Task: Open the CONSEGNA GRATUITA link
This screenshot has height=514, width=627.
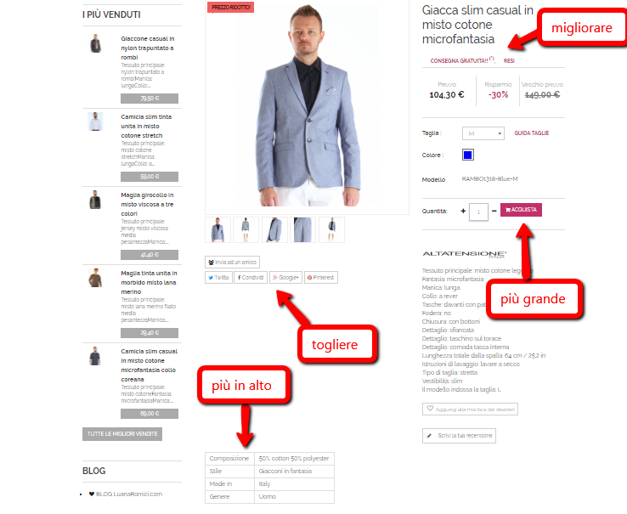Action: point(459,61)
